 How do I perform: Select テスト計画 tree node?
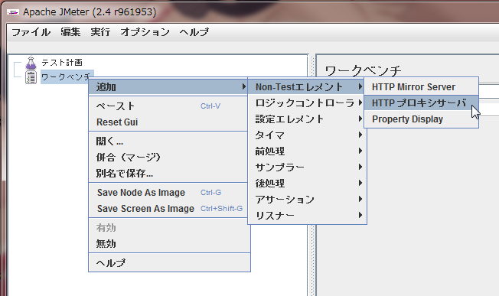[62, 62]
